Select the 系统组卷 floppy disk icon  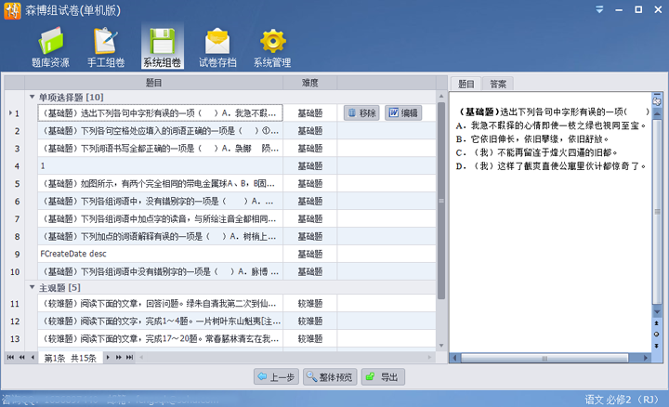pos(163,48)
